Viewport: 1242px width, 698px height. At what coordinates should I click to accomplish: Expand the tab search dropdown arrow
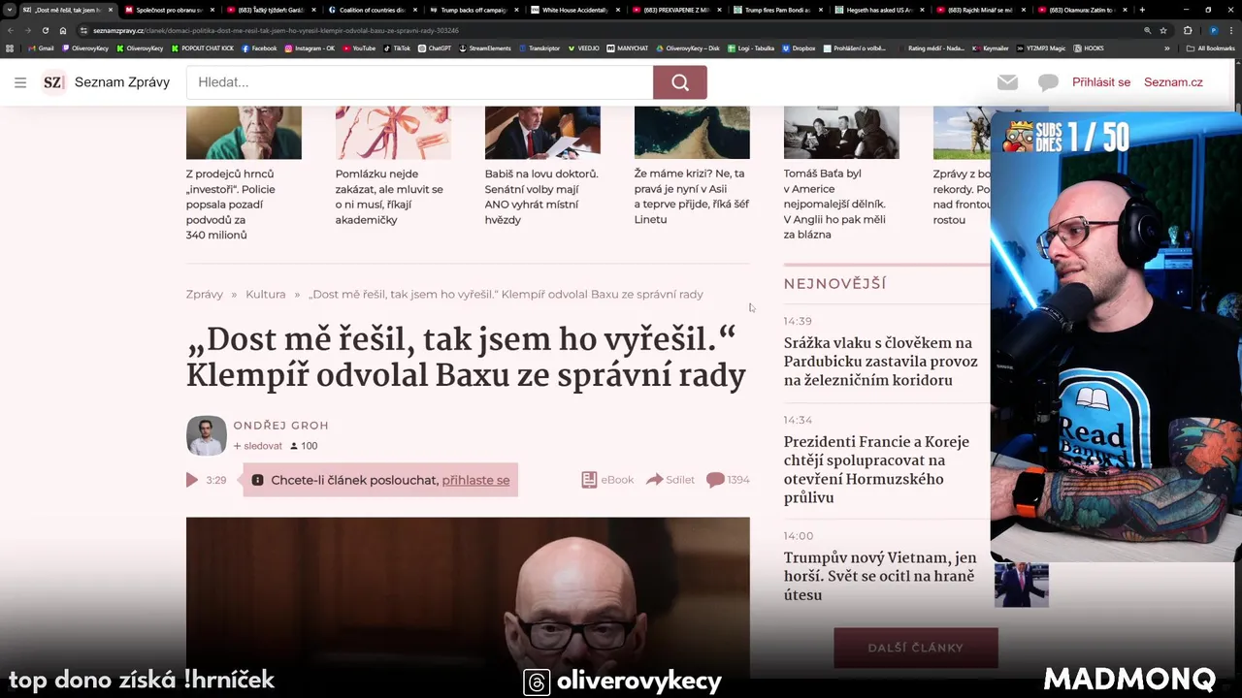click(10, 10)
